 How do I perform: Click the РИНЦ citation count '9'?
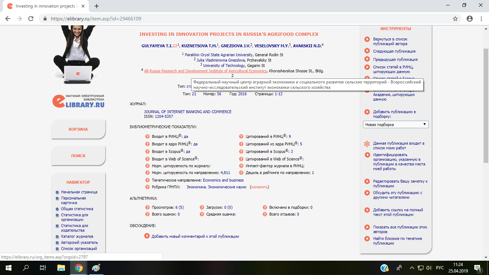290,136
